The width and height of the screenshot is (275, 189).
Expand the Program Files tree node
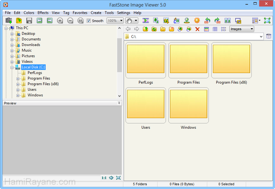click(18, 78)
